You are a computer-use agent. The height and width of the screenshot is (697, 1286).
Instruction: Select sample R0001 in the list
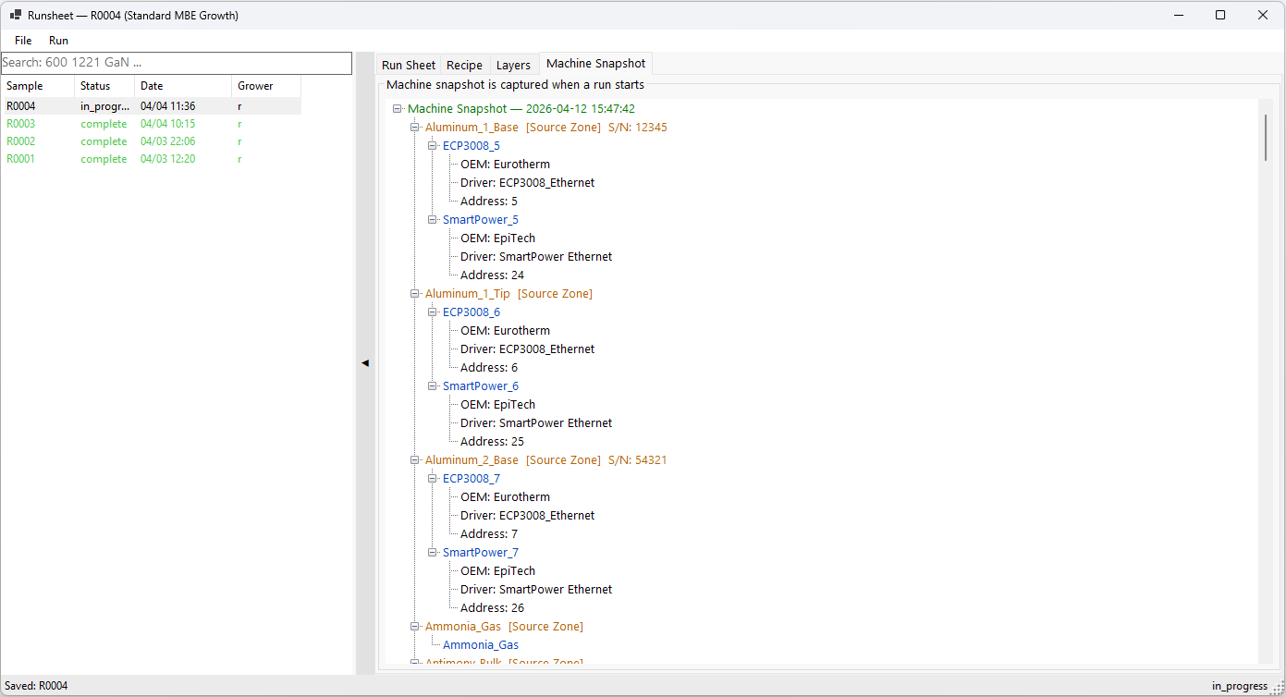pos(21,159)
